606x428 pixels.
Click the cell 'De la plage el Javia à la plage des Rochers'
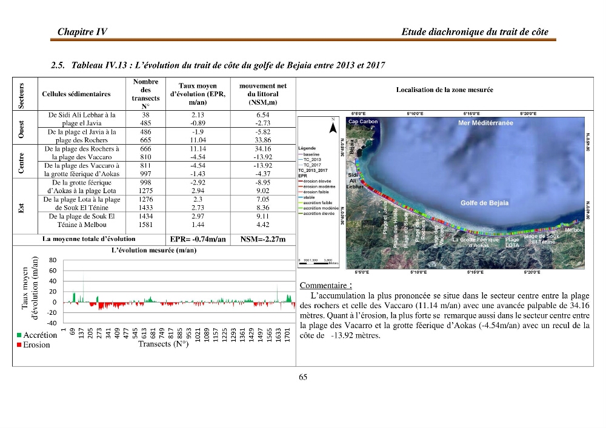pos(82,136)
